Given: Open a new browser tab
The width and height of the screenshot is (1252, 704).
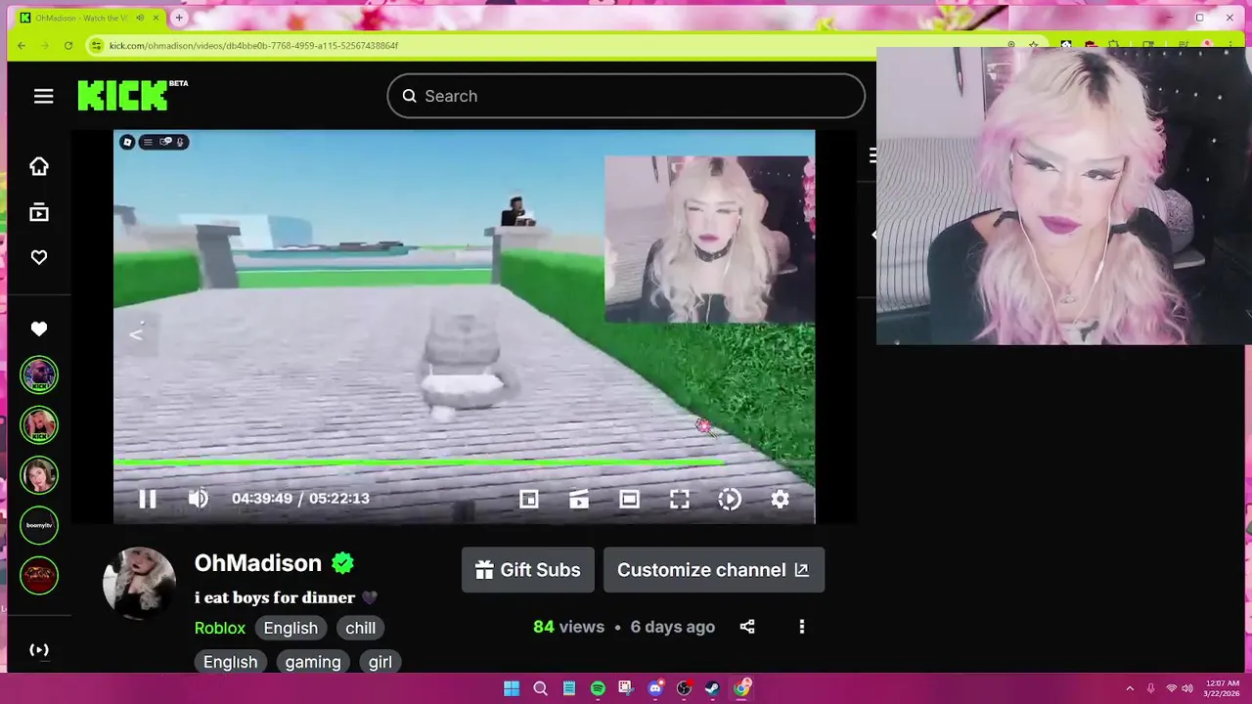Looking at the screenshot, I should click(x=179, y=18).
